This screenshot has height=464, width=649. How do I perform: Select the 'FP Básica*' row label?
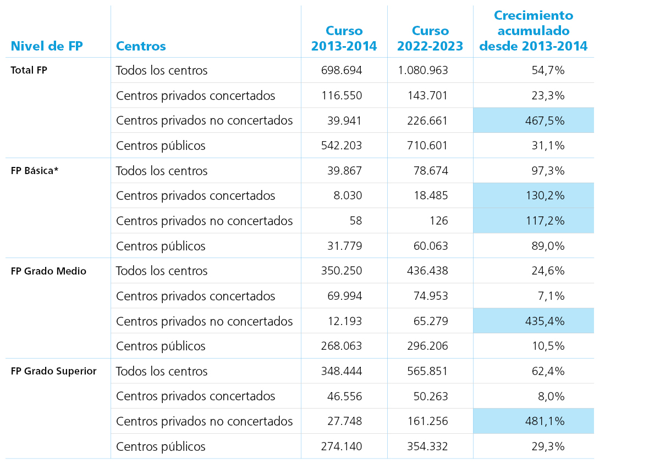pyautogui.click(x=34, y=170)
